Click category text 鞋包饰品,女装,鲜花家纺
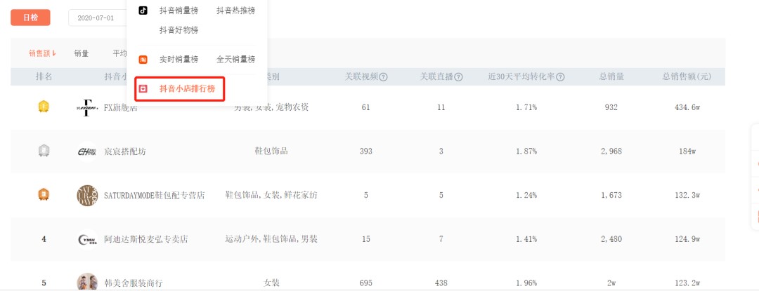This screenshot has height=291, width=759. 271,195
